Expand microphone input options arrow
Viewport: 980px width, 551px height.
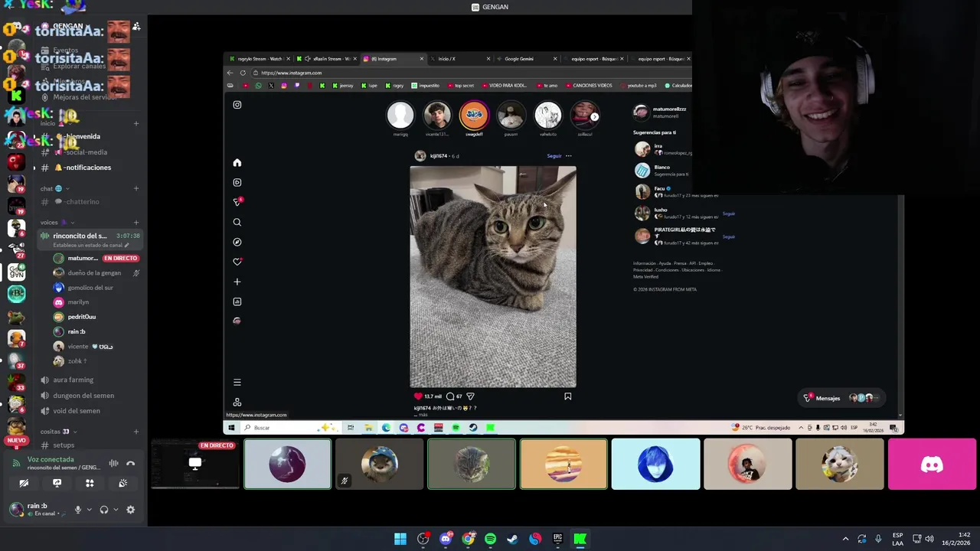pos(89,510)
